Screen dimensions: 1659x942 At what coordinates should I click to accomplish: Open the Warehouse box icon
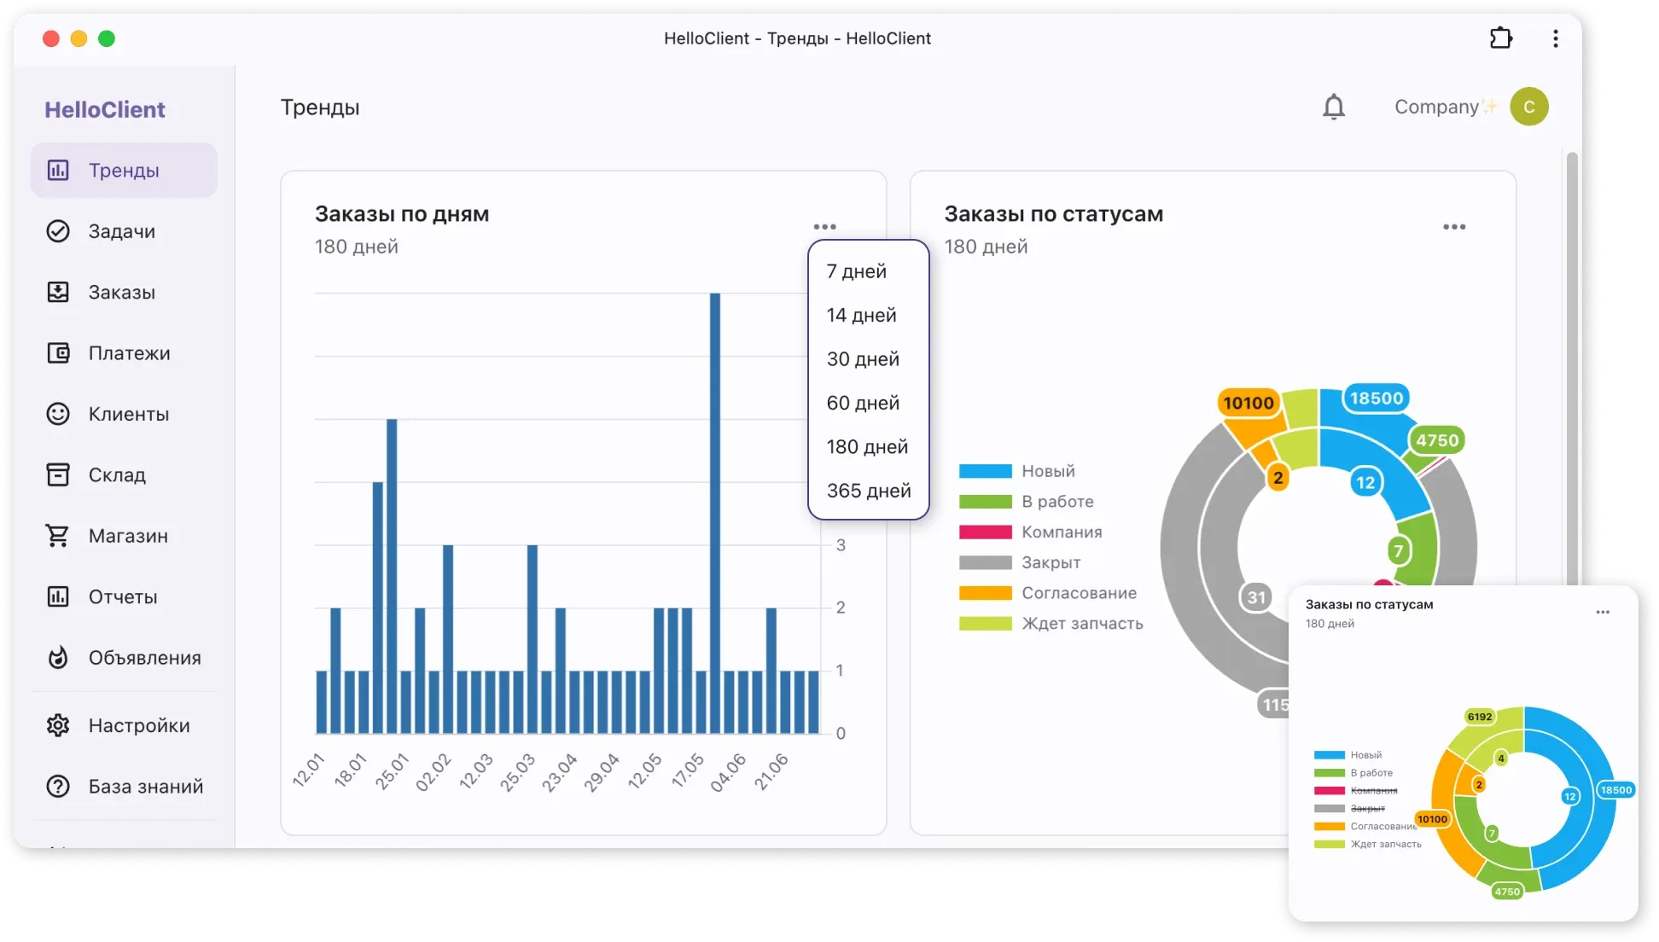(58, 474)
